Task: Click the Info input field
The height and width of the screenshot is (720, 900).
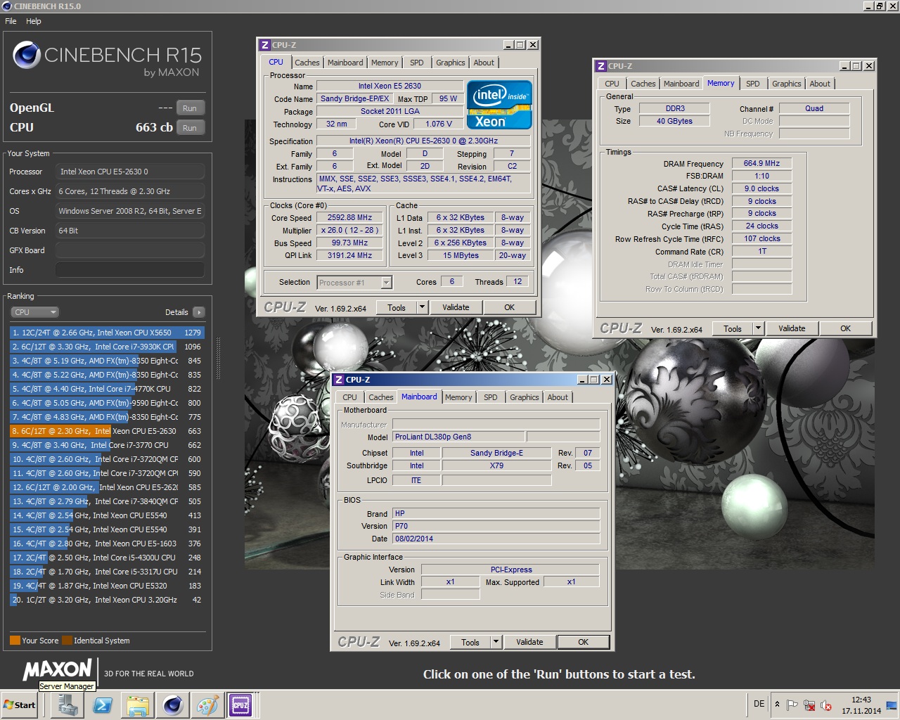Action: coord(130,270)
